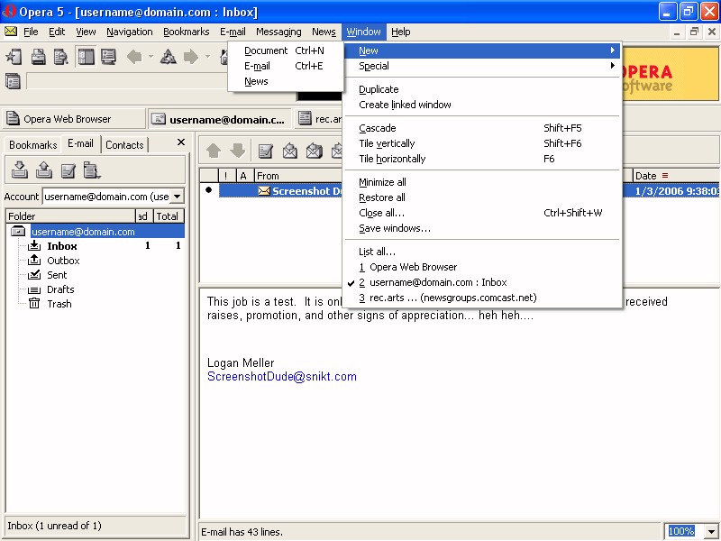Choose Document from the New submenu

click(286, 50)
